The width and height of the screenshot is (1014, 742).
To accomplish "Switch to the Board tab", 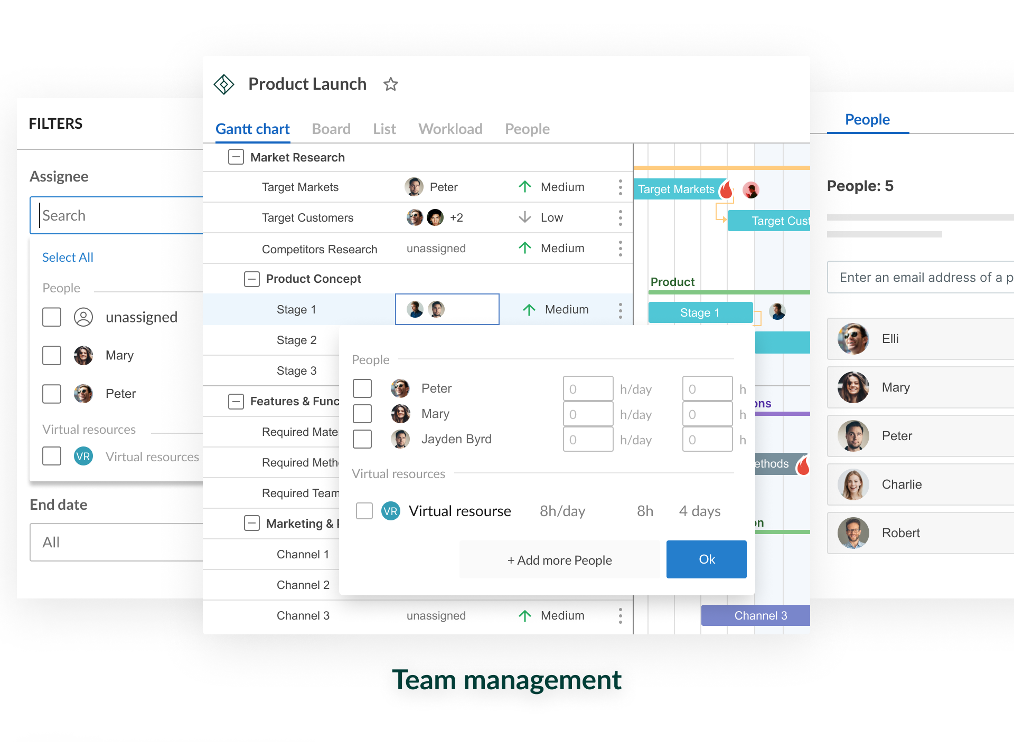I will (x=331, y=129).
